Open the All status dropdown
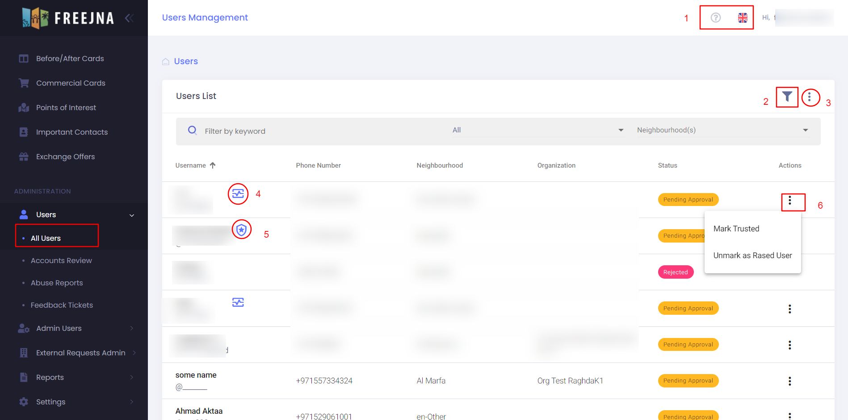848x420 pixels. [x=537, y=130]
